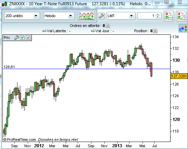Open the LMT order type dropdown
Viewport: 188px width, 149px height.
(x=121, y=16)
